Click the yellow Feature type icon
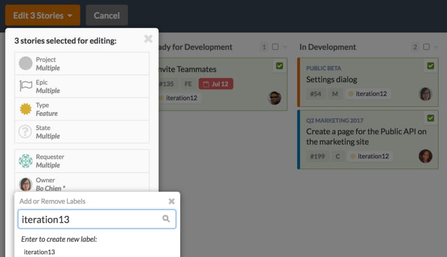Screen dimensions: 447x257 tap(26, 109)
